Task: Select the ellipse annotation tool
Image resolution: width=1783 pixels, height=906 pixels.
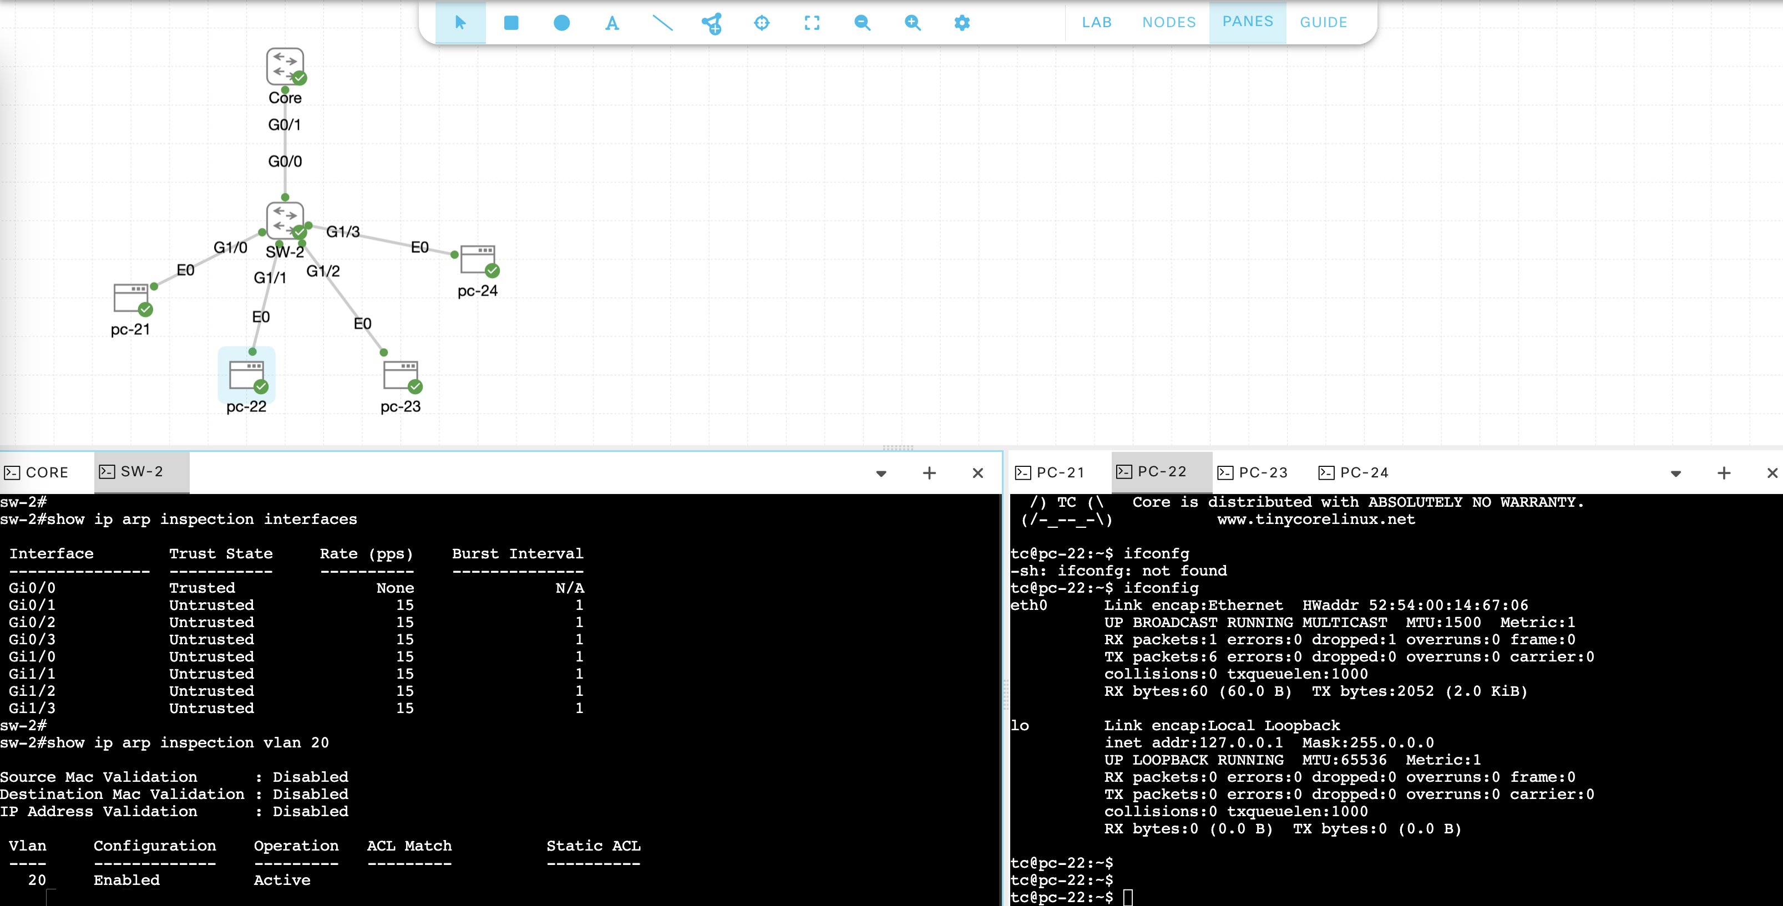Action: (561, 23)
